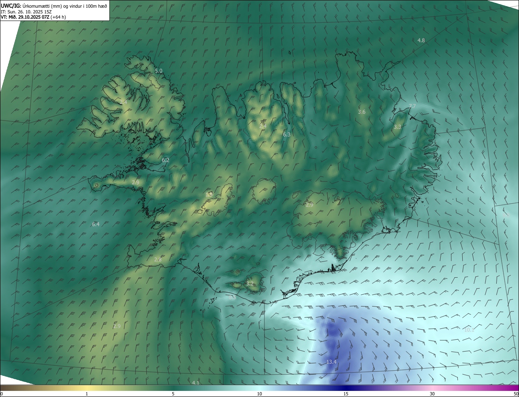Click the 3.2 value label in south Iceland
519x397 pixels.
coord(250,283)
